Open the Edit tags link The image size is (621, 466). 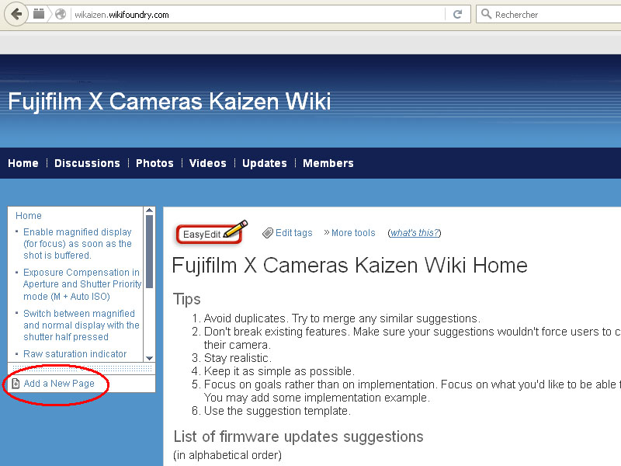point(294,233)
